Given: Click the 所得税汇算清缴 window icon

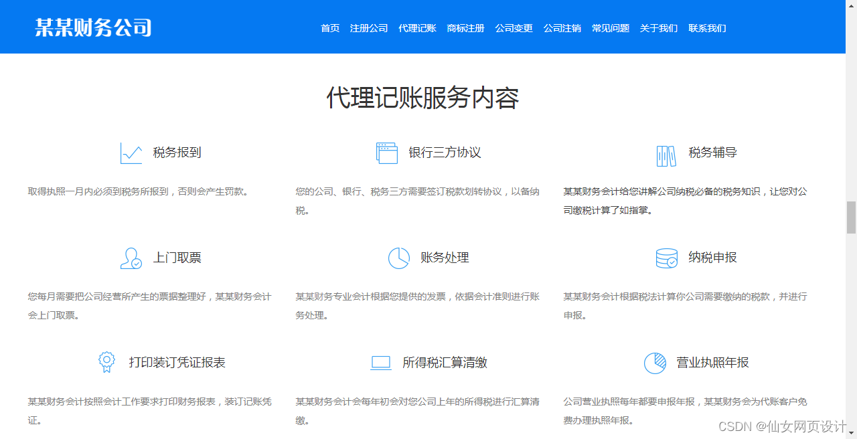Looking at the screenshot, I should click(x=381, y=362).
